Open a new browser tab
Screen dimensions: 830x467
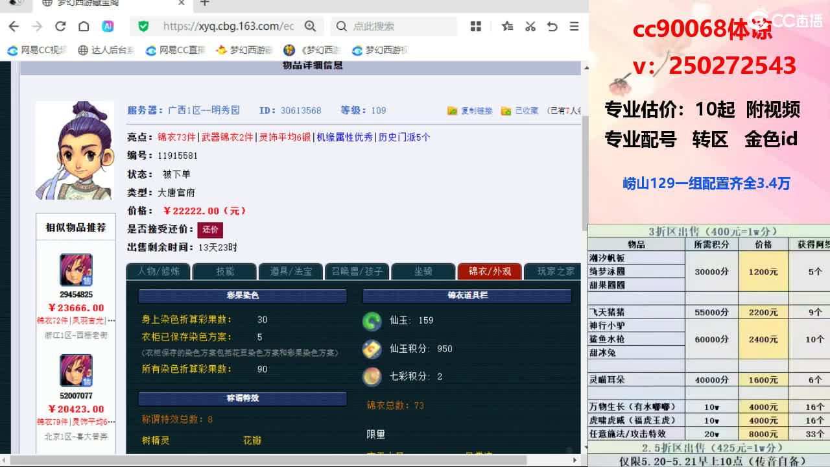coord(204,3)
